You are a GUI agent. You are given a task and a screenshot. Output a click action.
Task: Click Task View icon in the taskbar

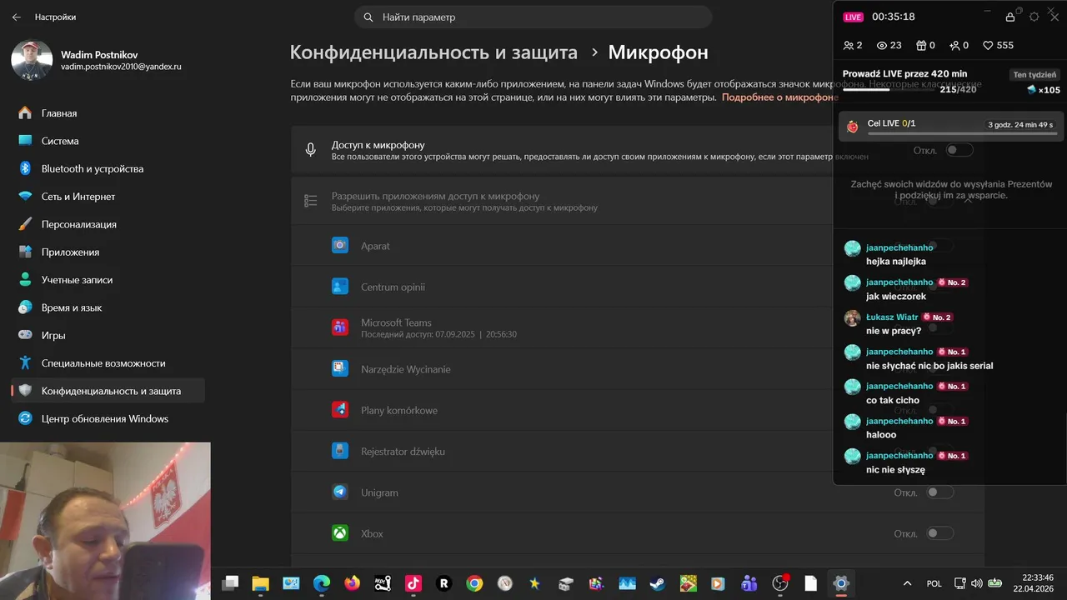(230, 583)
